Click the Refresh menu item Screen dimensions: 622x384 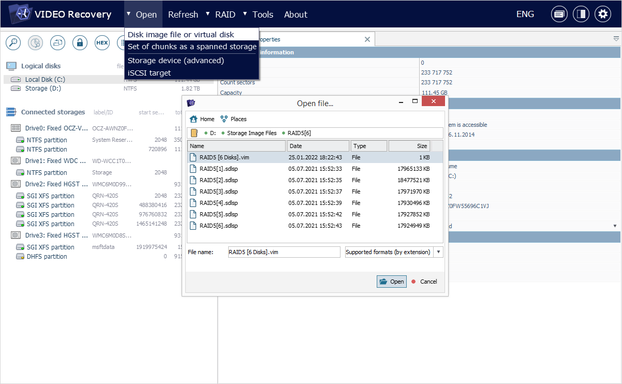coord(183,14)
